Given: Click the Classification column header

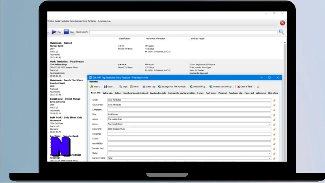Looking at the screenshot, I should tap(124, 38).
